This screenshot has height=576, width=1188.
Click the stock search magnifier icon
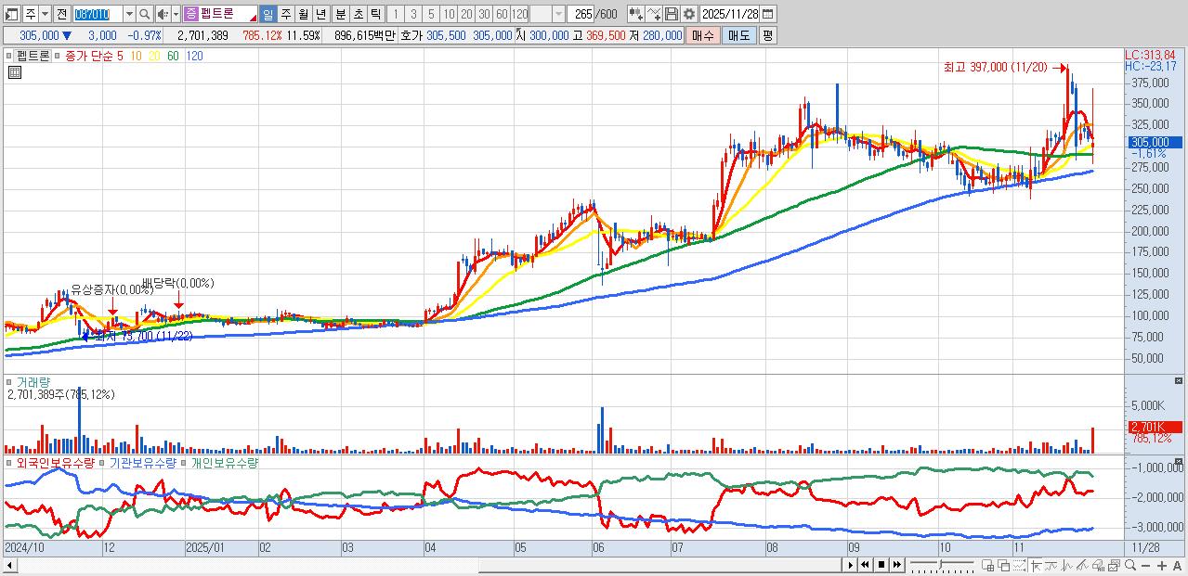[145, 14]
